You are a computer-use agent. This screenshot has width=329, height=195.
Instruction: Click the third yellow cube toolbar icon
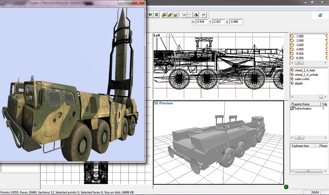(x=176, y=15)
